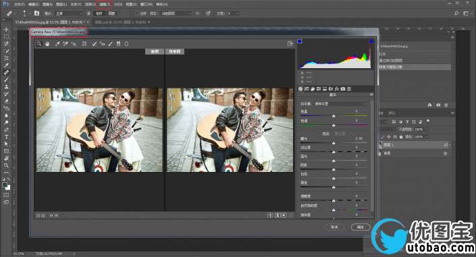
Task: Click the trash icon in History panel
Action: pos(446,105)
